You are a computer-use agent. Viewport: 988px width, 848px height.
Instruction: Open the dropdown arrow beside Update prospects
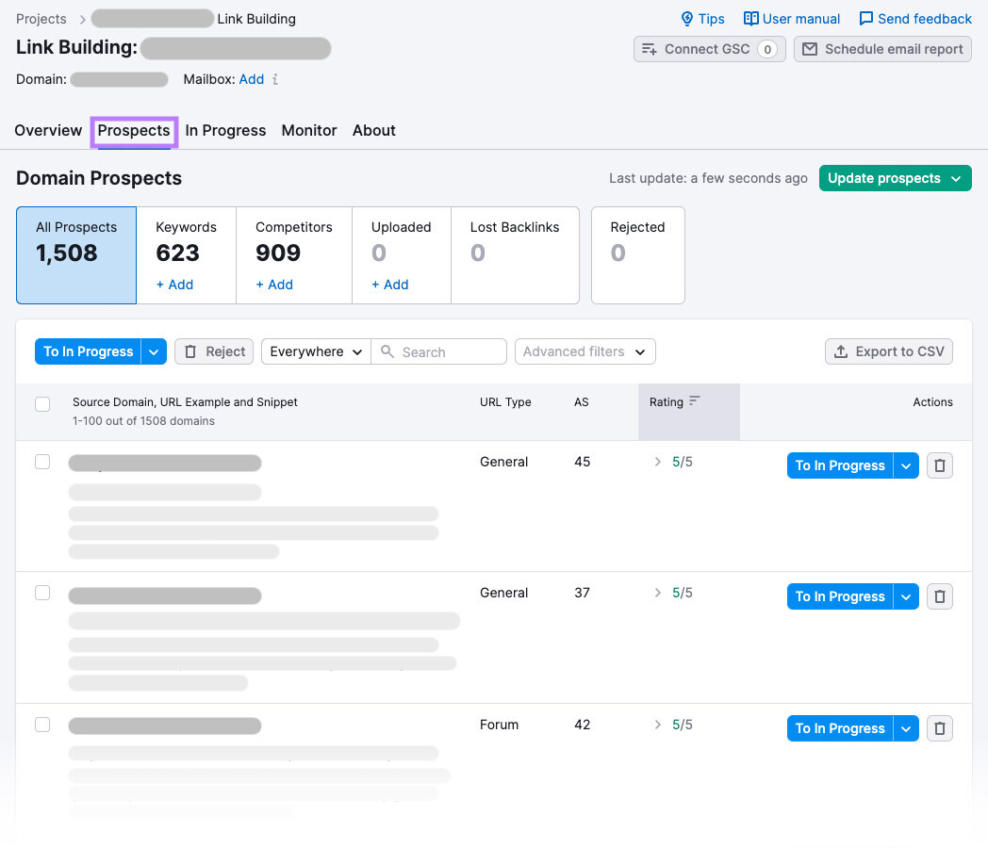click(957, 177)
